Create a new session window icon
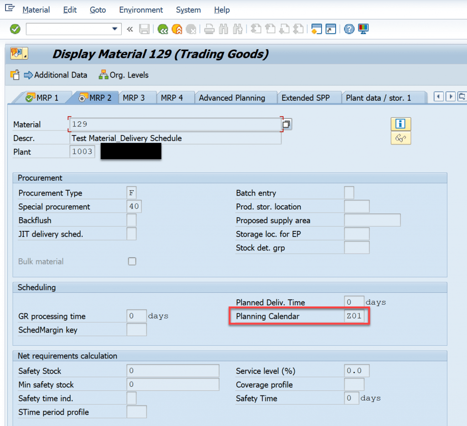 tap(317, 29)
